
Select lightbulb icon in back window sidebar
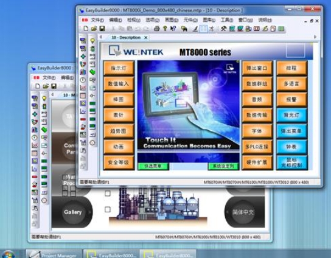[x=44, y=99]
